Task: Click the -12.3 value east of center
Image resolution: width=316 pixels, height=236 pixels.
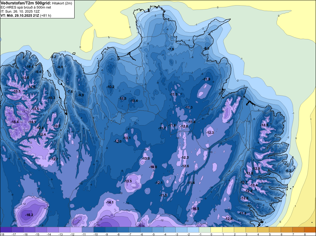Action: [210, 133]
